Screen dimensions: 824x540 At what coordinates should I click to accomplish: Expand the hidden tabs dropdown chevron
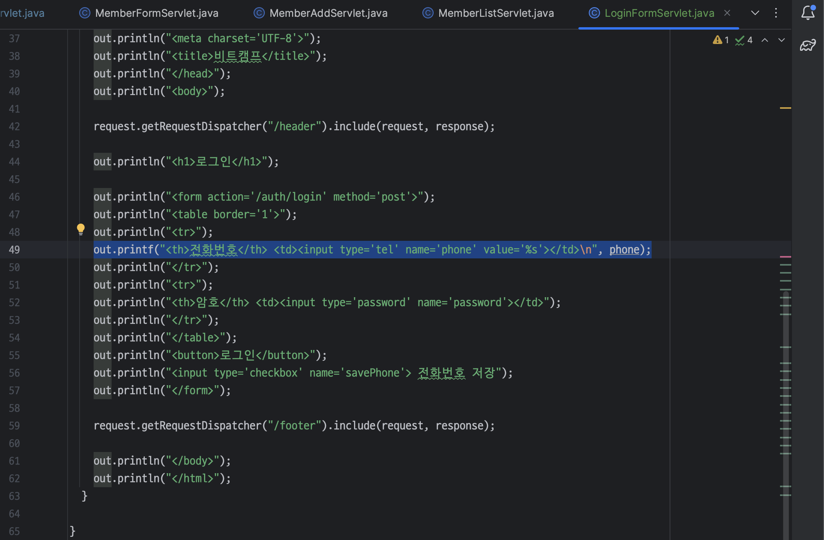coord(755,13)
